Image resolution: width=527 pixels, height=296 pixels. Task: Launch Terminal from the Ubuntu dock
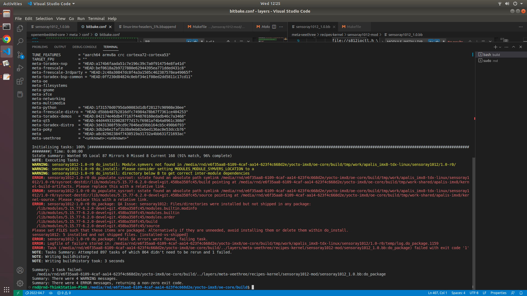7,26
